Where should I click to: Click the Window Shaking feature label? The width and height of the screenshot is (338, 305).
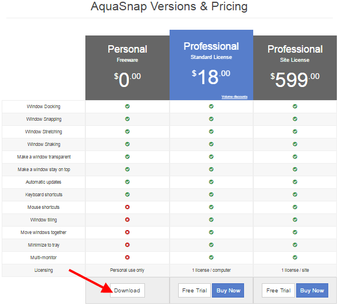point(44,144)
